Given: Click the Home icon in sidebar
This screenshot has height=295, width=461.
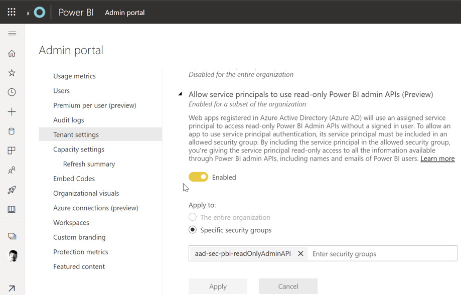Looking at the screenshot, I should coord(12,53).
